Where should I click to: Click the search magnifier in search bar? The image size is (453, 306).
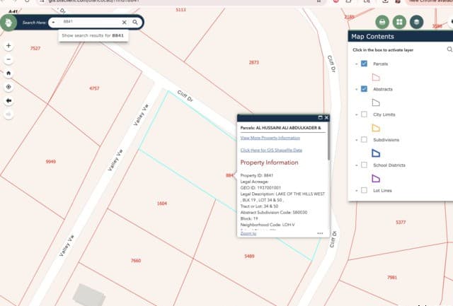tap(135, 22)
